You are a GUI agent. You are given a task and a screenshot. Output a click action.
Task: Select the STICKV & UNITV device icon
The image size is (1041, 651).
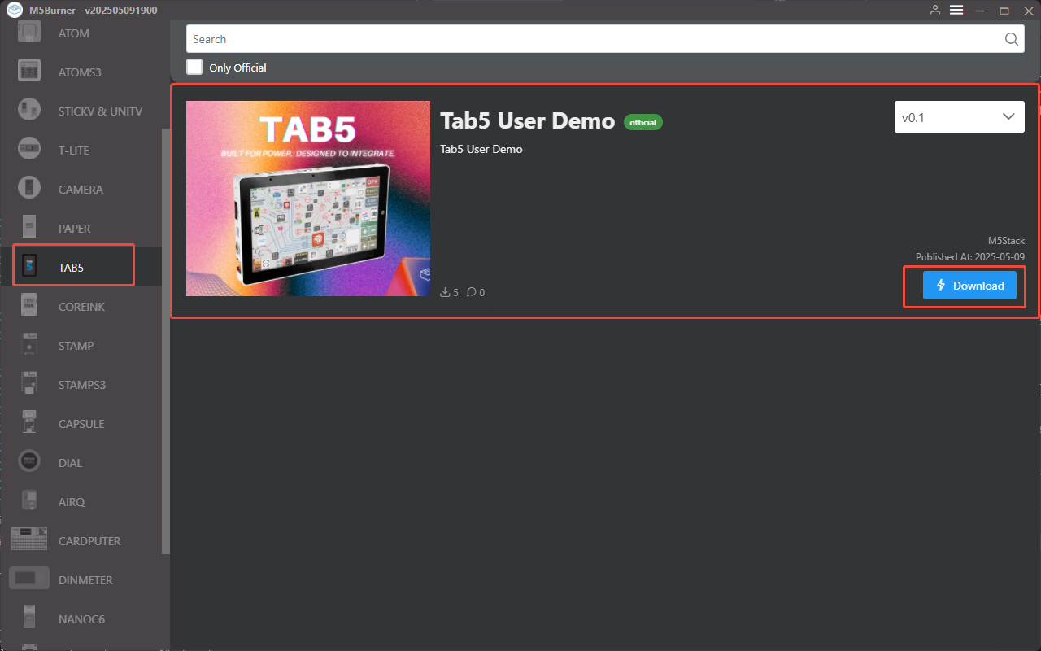coord(29,111)
